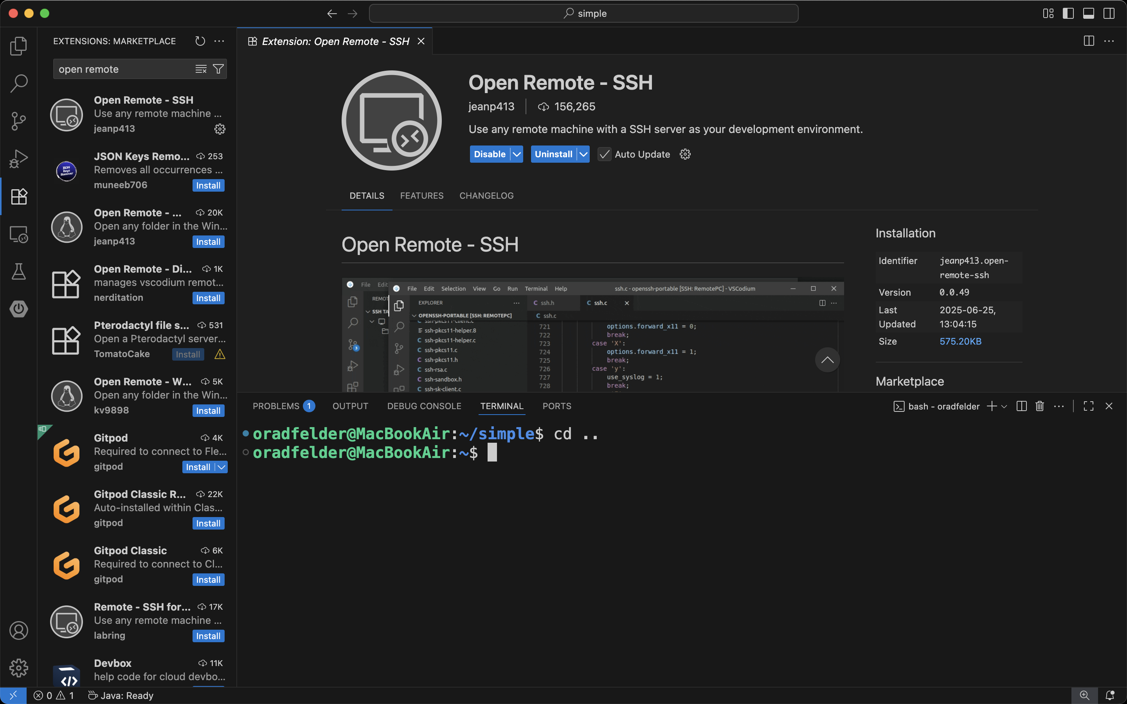This screenshot has width=1127, height=704.
Task: Refresh the Extensions marketplace list
Action: pyautogui.click(x=200, y=41)
